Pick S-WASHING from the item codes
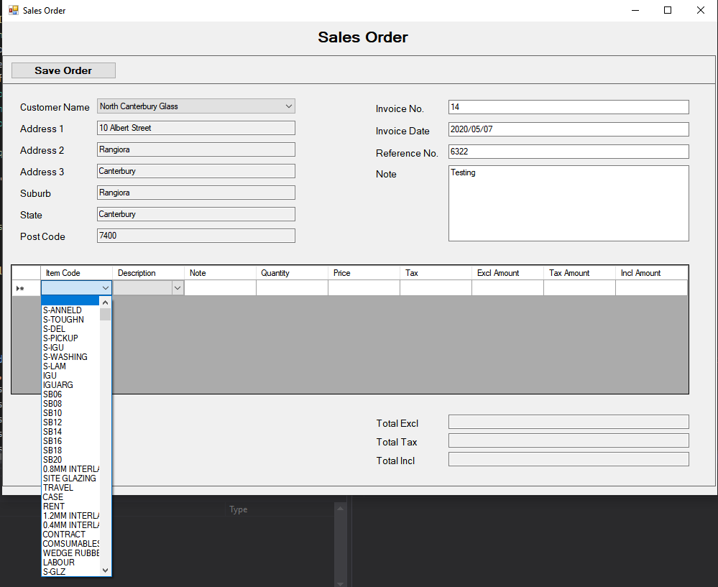 coord(71,356)
